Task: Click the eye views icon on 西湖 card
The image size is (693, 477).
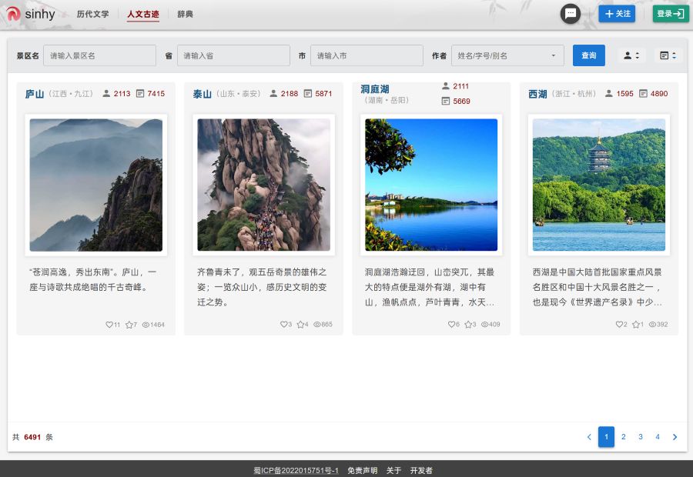Action: pyautogui.click(x=652, y=325)
